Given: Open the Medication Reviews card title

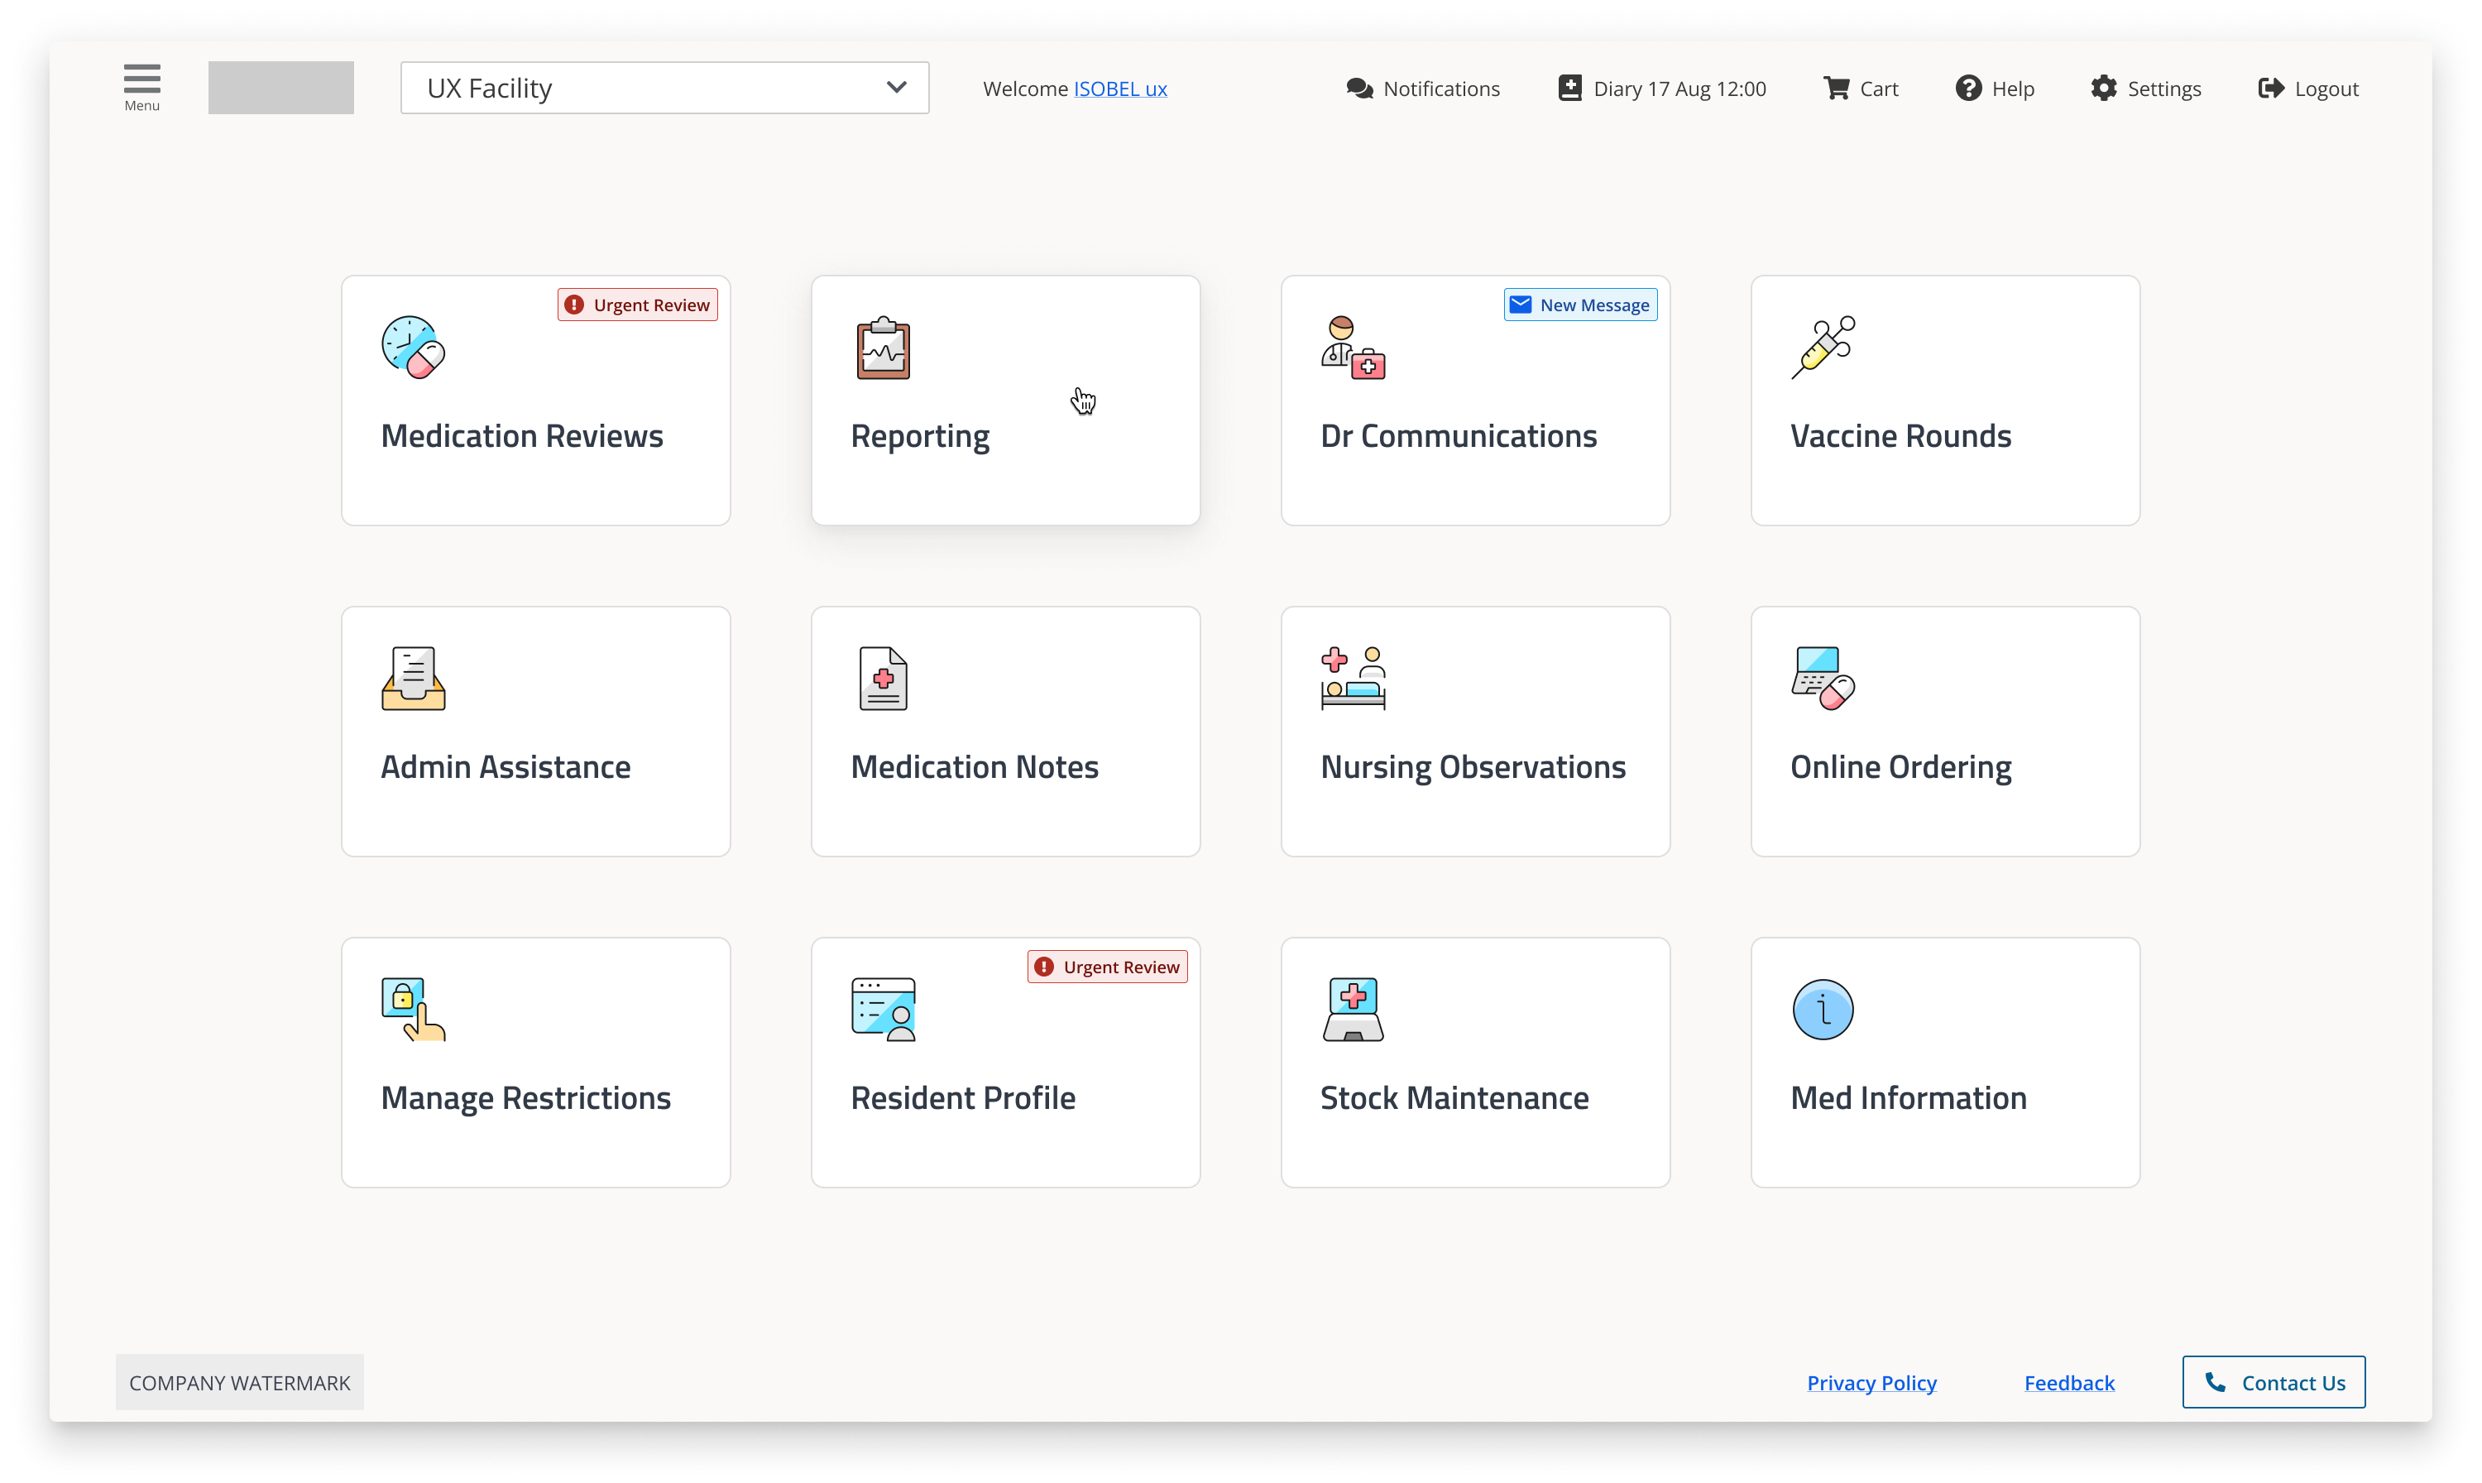Looking at the screenshot, I should coord(521,435).
